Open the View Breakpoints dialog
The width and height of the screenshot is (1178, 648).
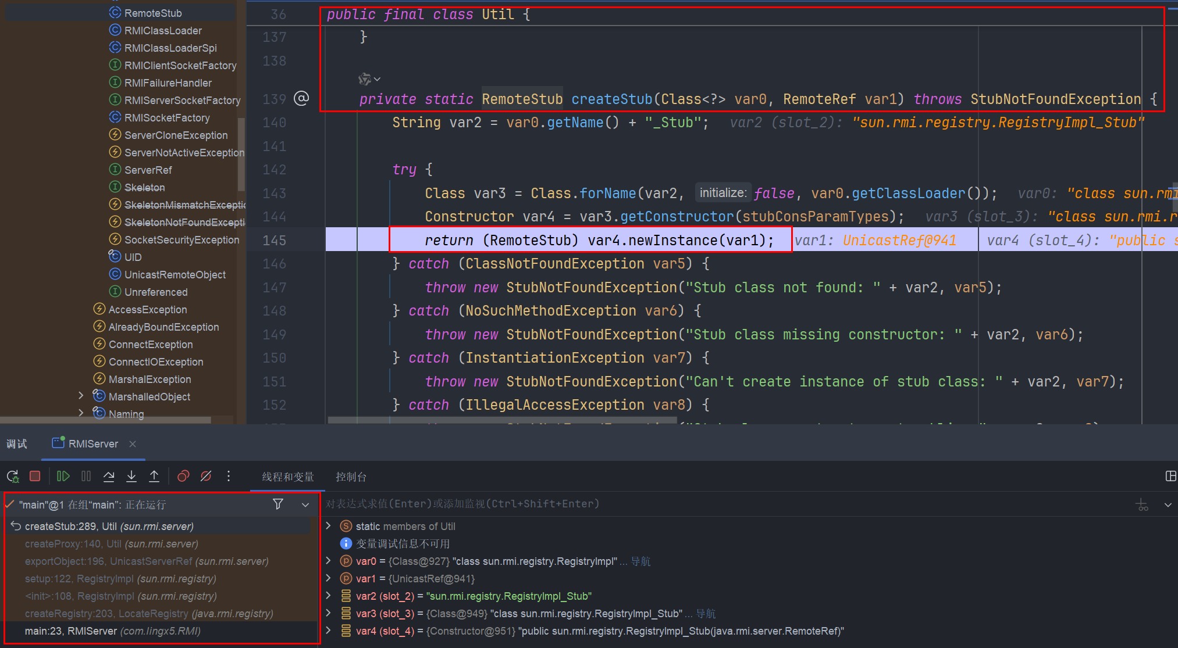coord(183,477)
